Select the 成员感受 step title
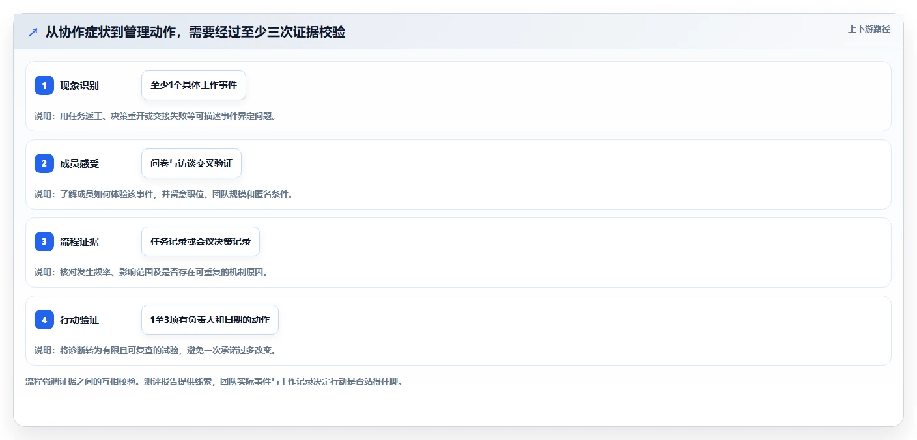This screenshot has width=917, height=440. tap(79, 163)
